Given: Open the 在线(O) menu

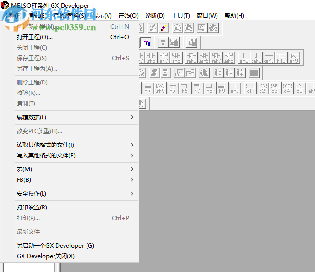Looking at the screenshot, I should point(129,16).
